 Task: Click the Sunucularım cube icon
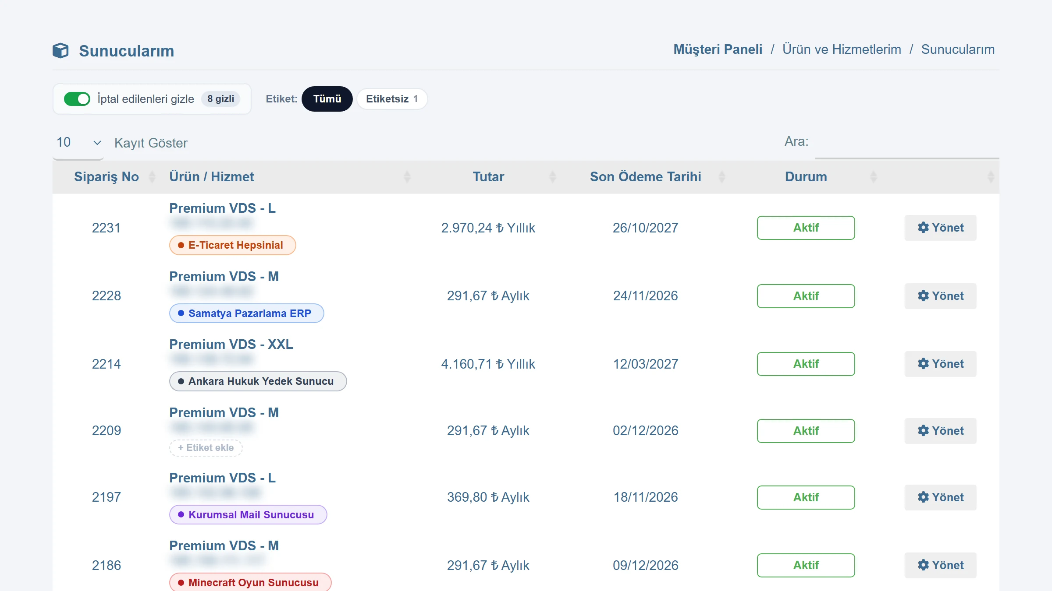(60, 50)
